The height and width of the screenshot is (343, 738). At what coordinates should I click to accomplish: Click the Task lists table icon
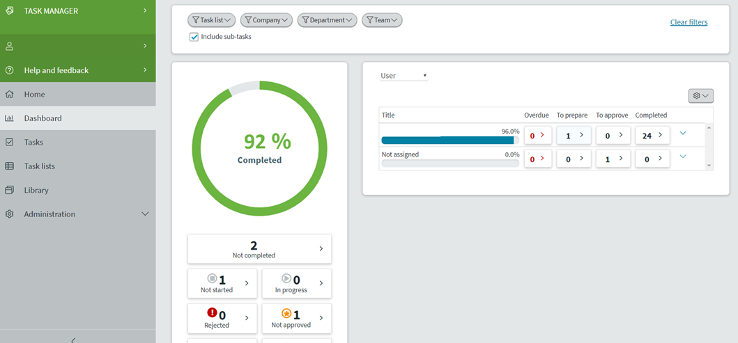tap(10, 166)
